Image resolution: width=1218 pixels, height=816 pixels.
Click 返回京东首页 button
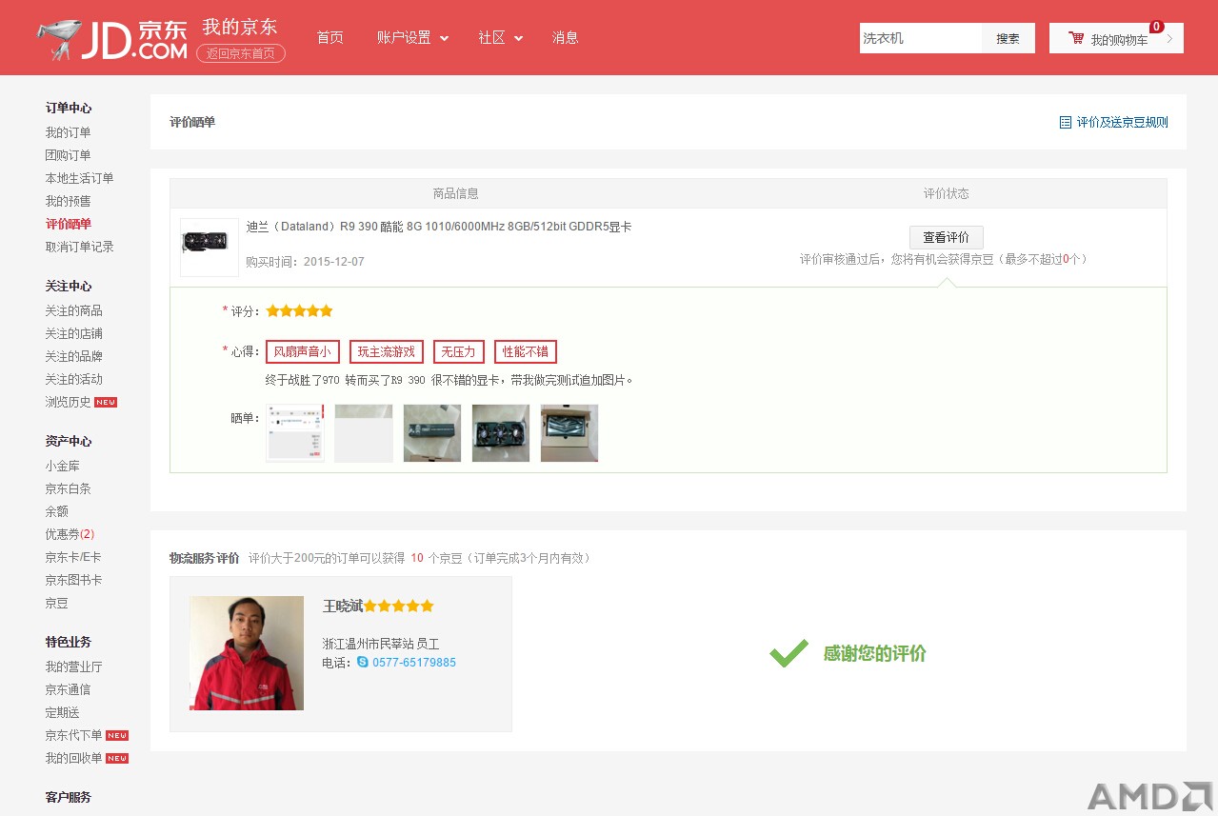pos(241,53)
